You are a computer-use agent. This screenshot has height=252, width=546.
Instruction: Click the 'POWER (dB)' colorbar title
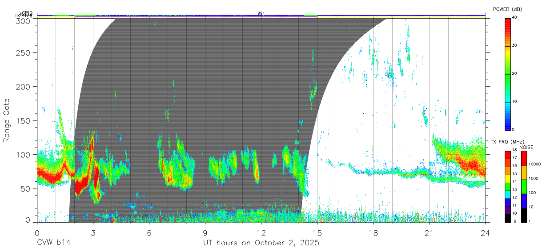coord(507,9)
